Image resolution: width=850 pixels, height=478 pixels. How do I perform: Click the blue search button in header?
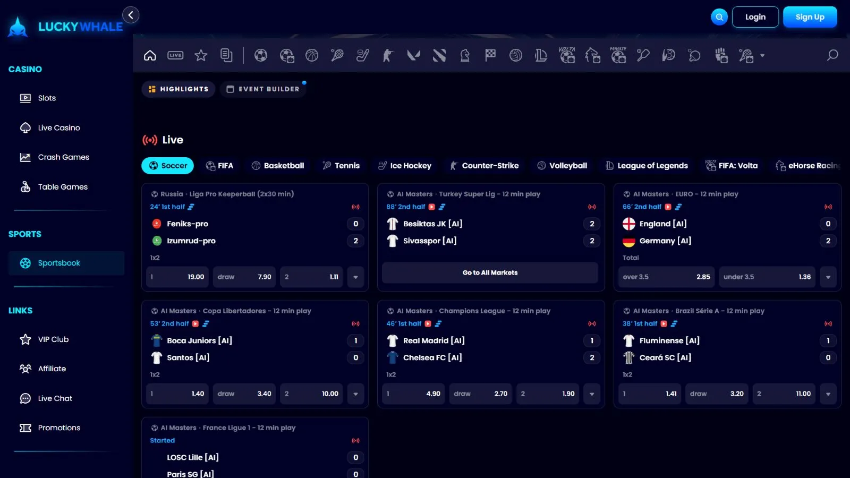(719, 17)
